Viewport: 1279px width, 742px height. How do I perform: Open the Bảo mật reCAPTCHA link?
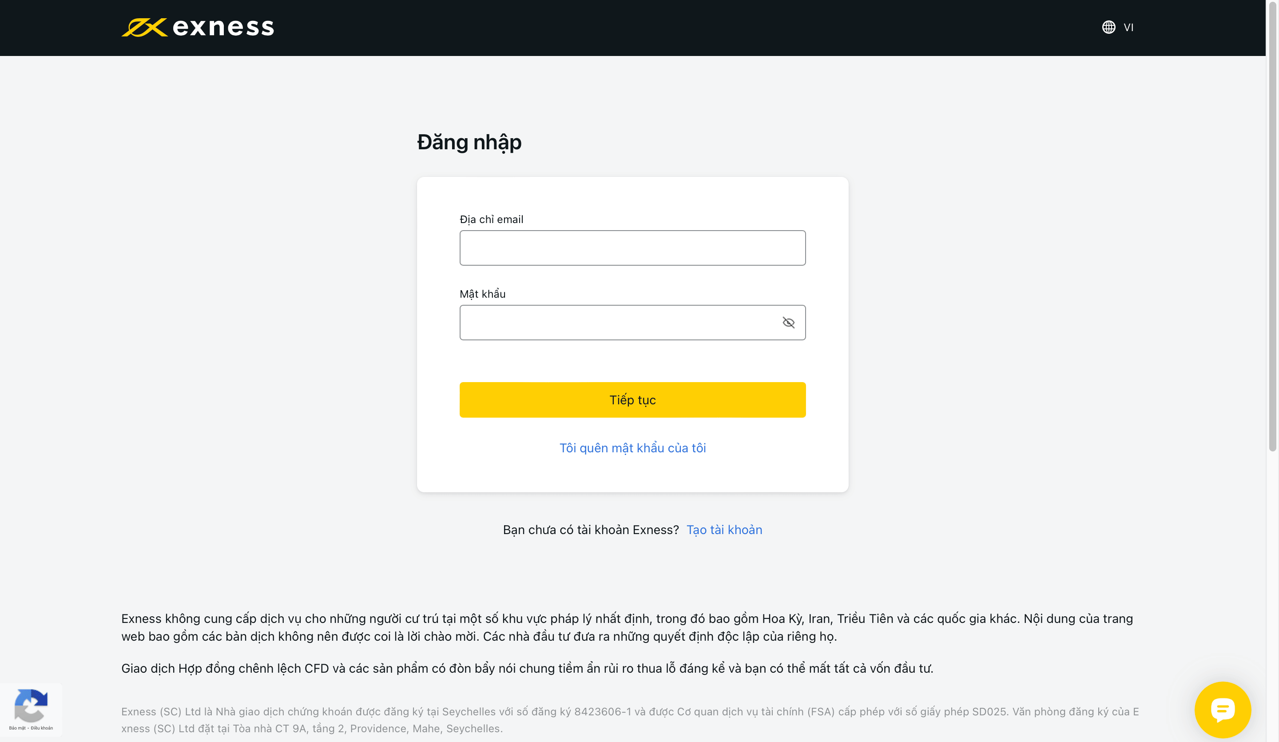coord(17,728)
